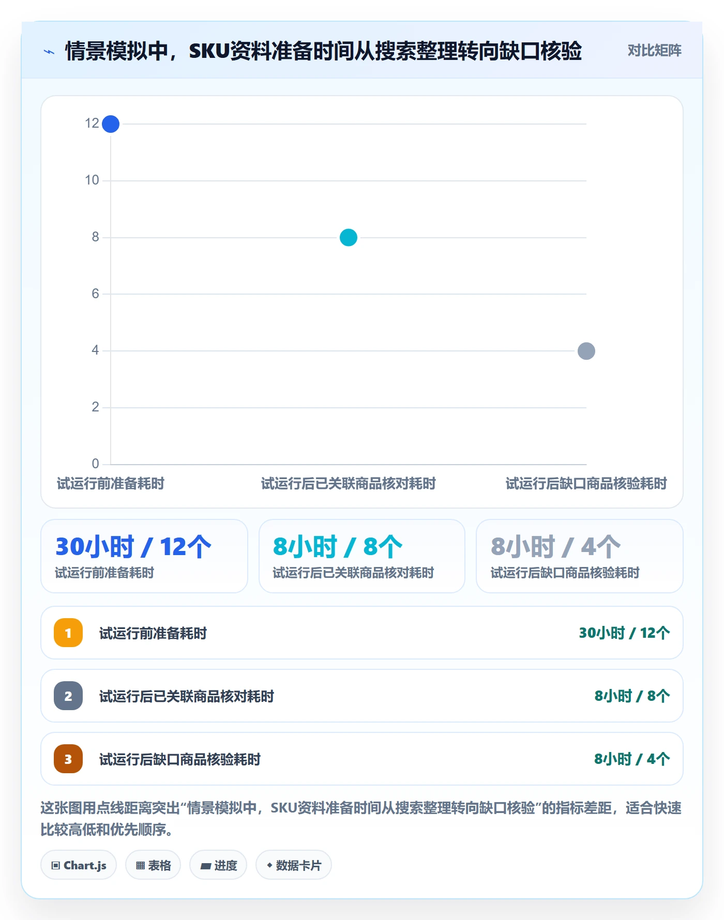This screenshot has width=724, height=920.
Task: Click the gray '8小时 / 4个' stat card value
Action: pyautogui.click(x=555, y=547)
